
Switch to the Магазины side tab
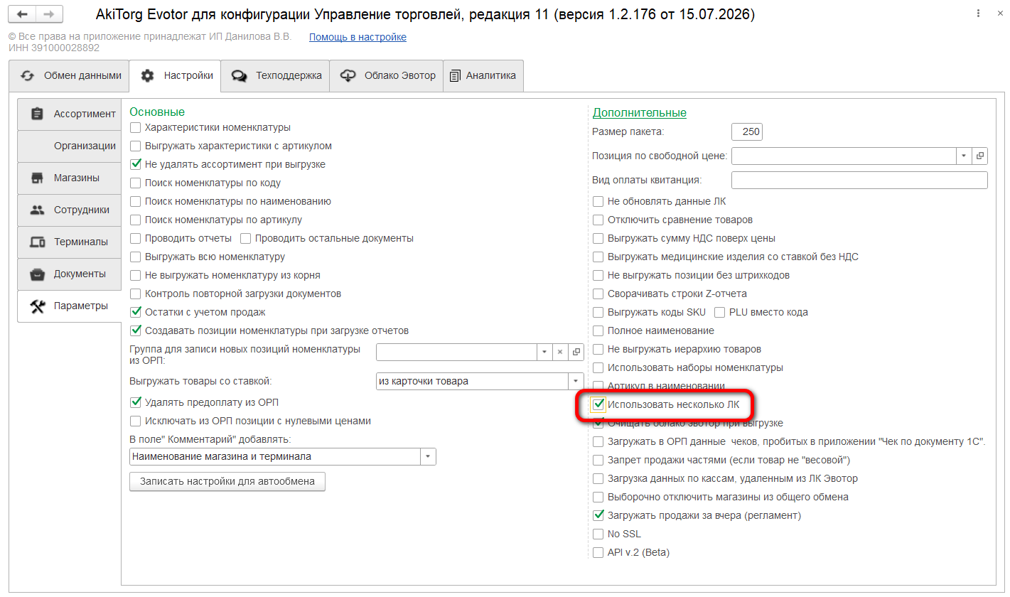point(69,178)
